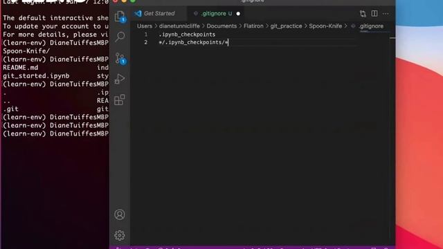The height and width of the screenshot is (249, 443).
Task: Open the Manage gear settings icon
Action: coord(120,235)
